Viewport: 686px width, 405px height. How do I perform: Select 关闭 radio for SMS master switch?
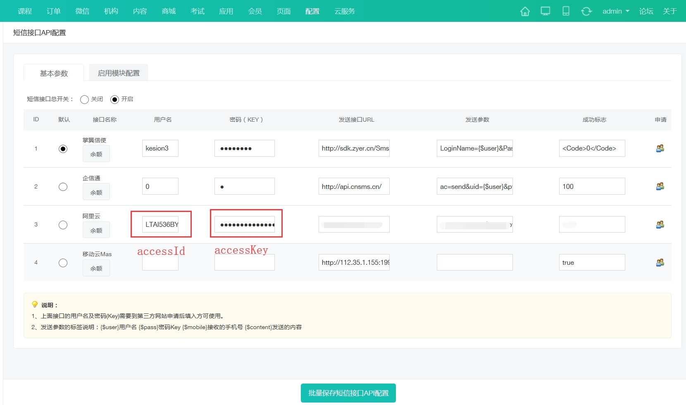(85, 99)
